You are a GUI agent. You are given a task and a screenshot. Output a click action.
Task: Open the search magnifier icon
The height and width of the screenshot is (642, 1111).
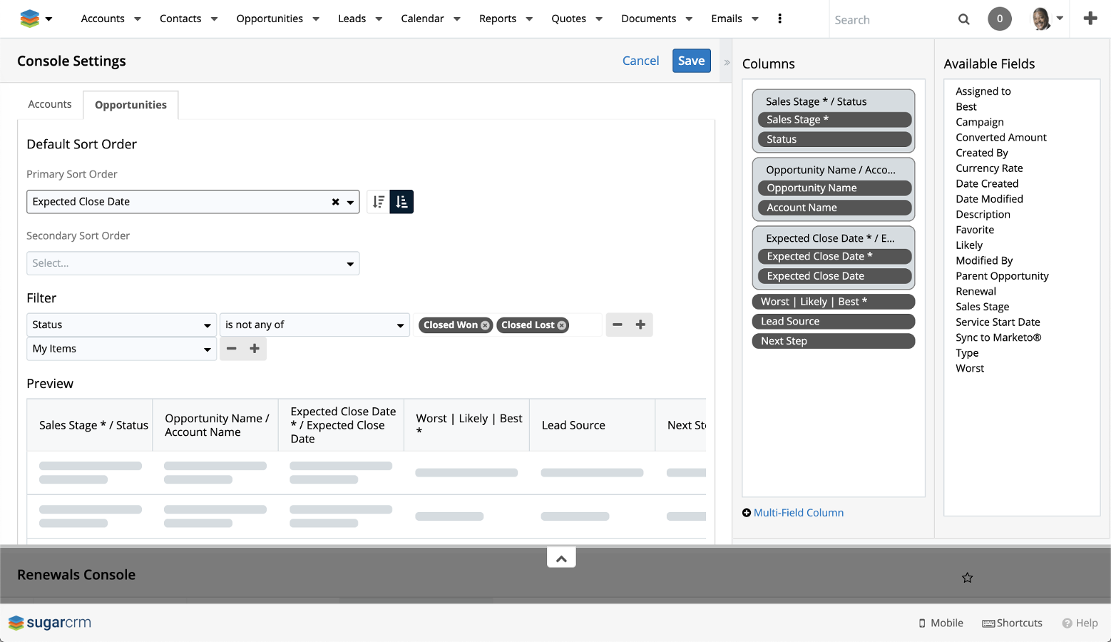click(963, 19)
